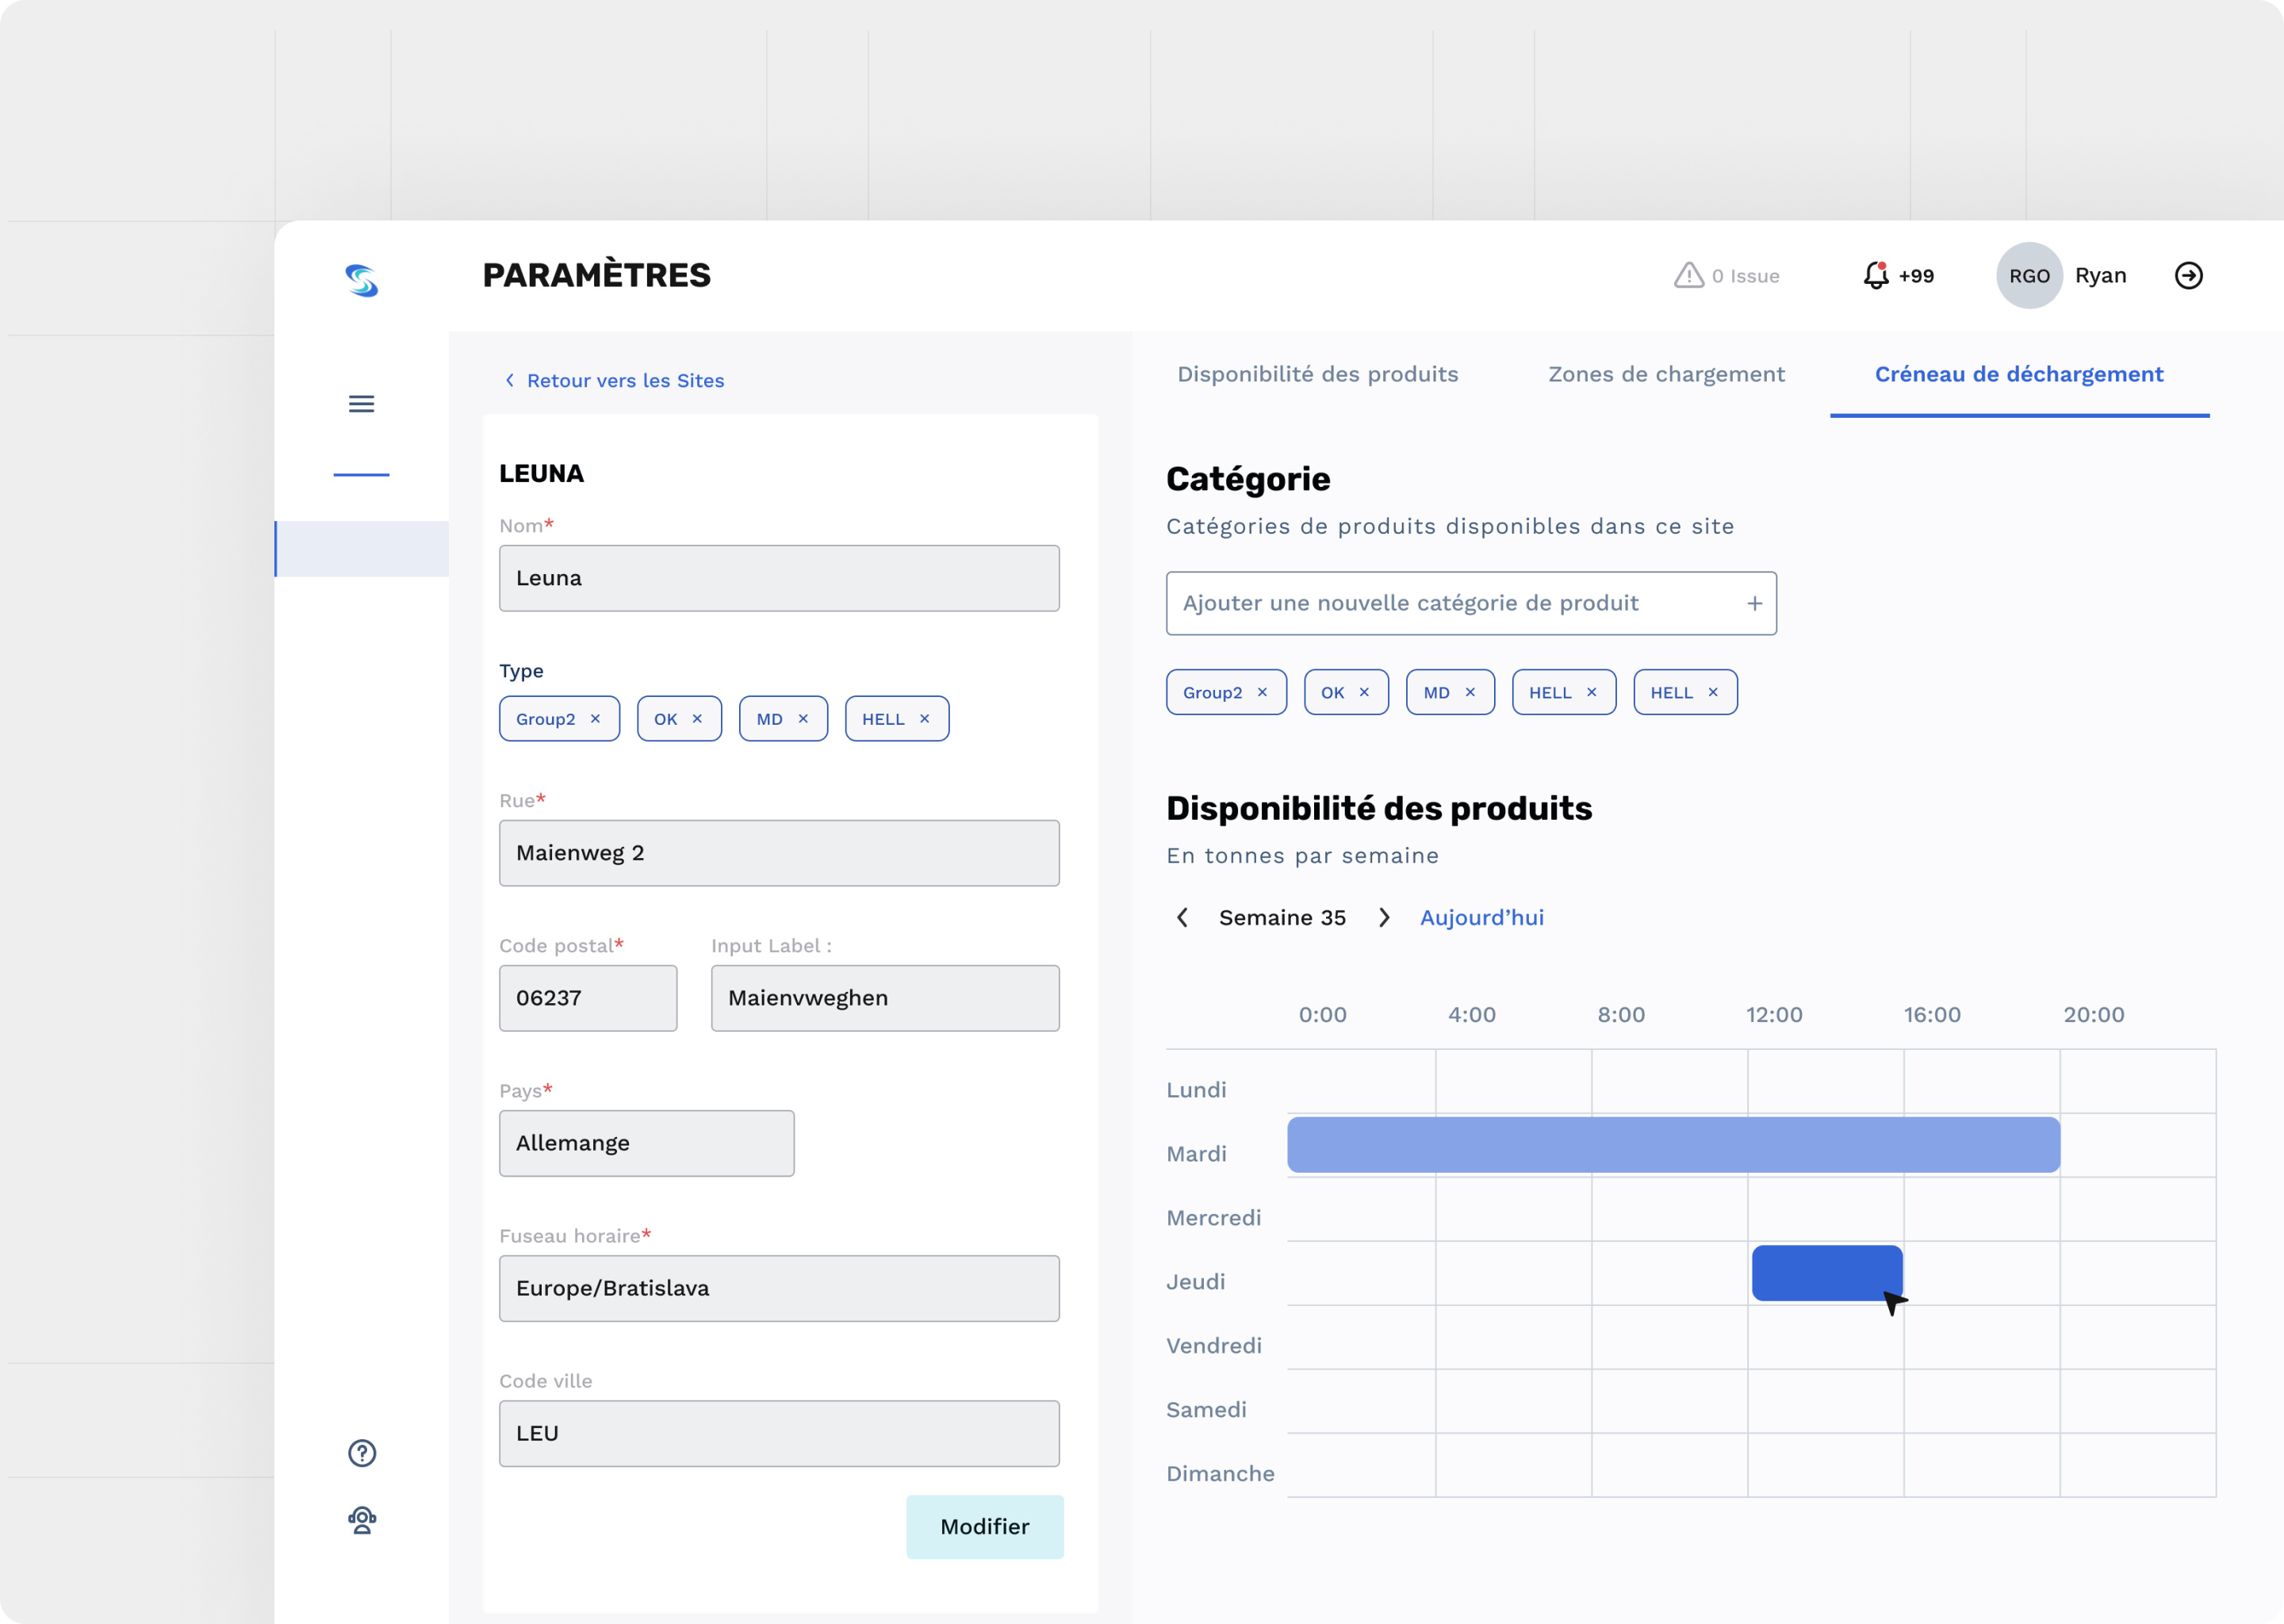2284x1624 pixels.
Task: Click the help question mark icon
Action: tap(361, 1453)
